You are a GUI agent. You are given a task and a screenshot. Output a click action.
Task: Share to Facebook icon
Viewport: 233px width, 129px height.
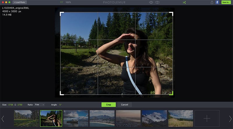pos(217,2)
